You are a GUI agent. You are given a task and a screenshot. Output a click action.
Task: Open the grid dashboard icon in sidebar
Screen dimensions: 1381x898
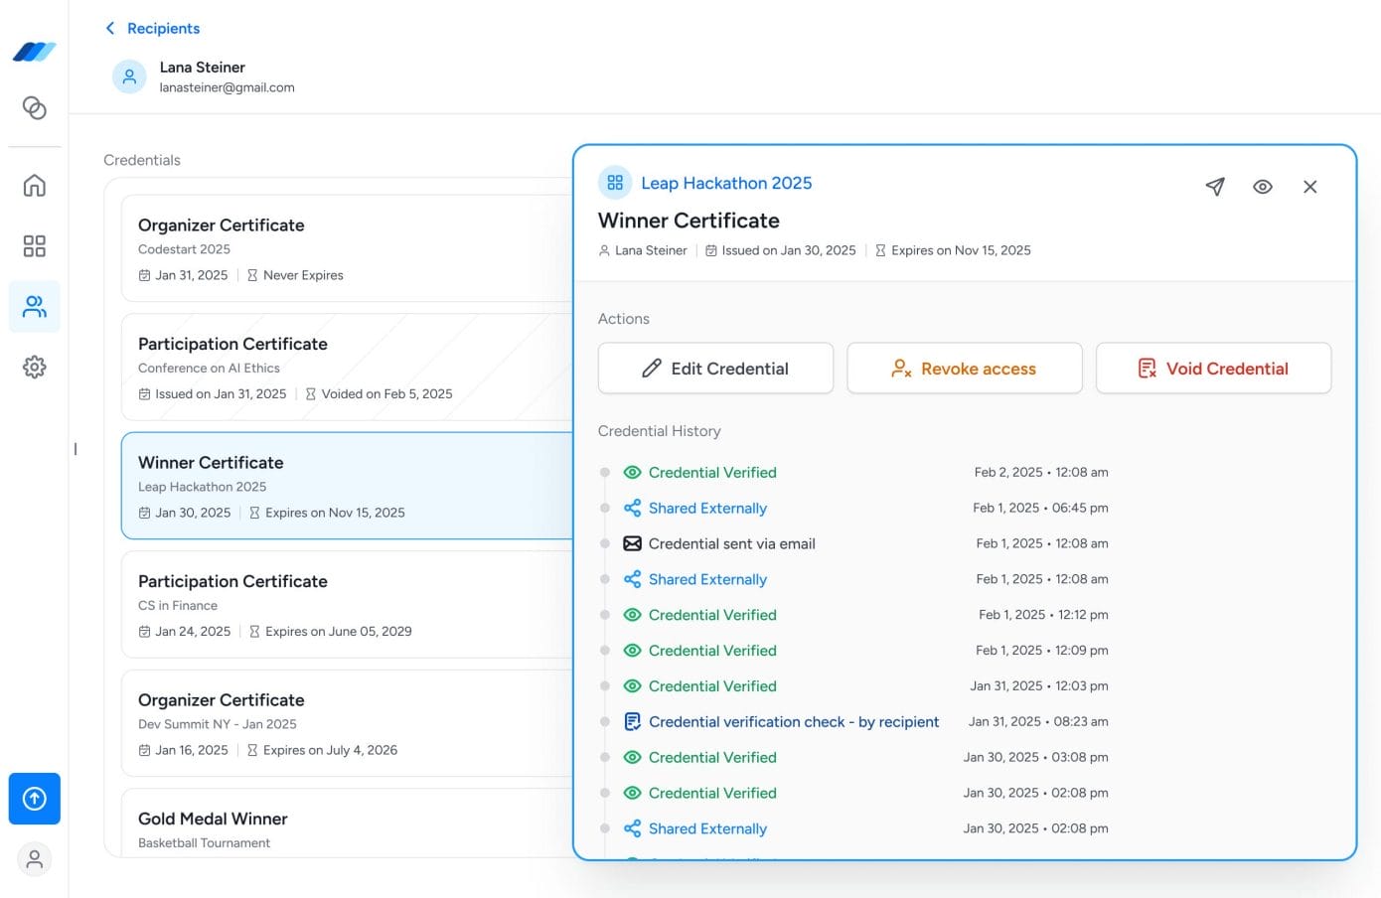tap(35, 246)
